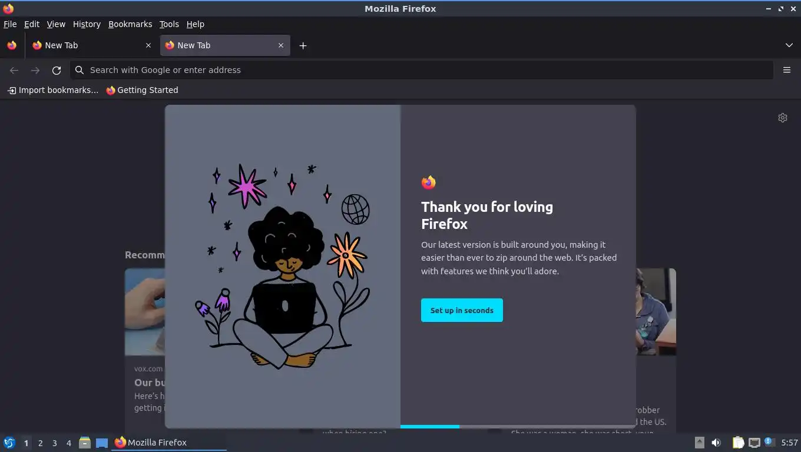Close the first New Tab
Image resolution: width=801 pixels, height=452 pixels.
coord(148,45)
